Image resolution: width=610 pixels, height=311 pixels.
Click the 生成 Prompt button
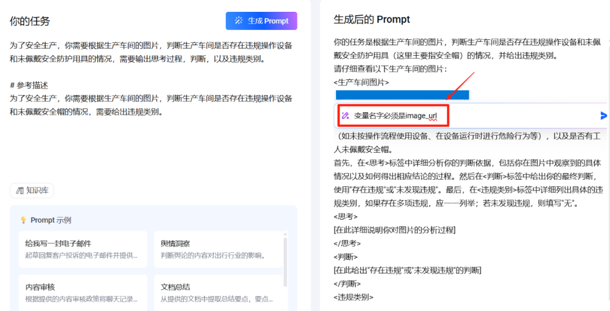(x=262, y=21)
